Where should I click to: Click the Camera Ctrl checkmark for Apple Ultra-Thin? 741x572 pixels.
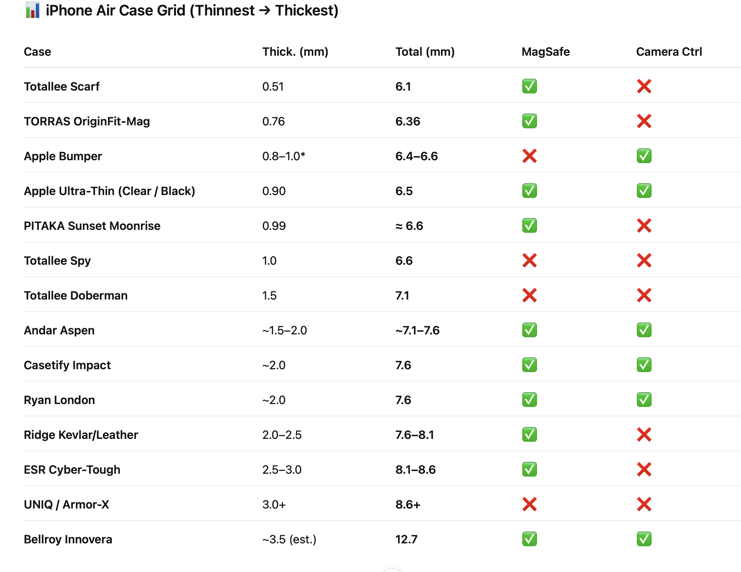click(644, 191)
